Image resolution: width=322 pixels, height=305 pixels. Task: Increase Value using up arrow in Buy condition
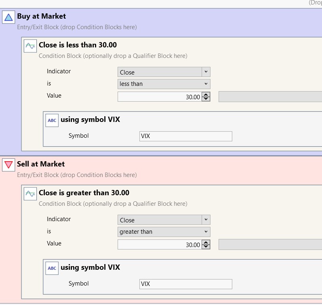click(x=206, y=95)
